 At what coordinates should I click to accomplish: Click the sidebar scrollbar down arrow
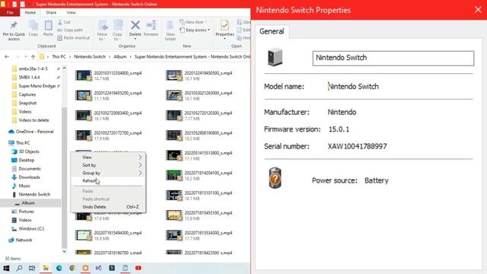(x=64, y=252)
